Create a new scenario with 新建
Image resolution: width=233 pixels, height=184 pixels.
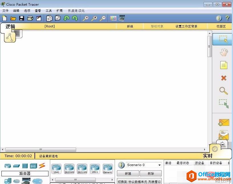pos(128,173)
